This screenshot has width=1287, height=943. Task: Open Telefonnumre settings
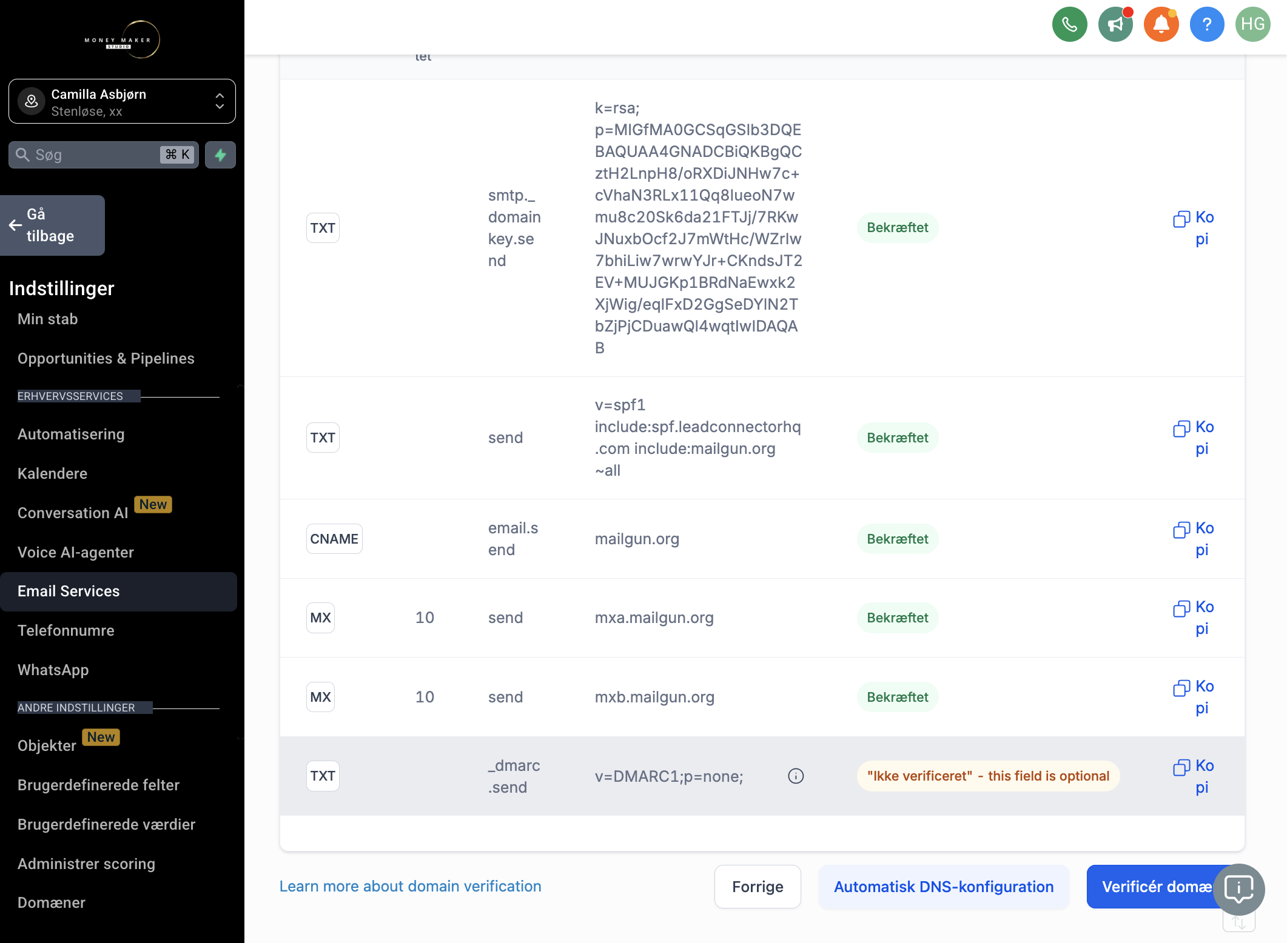pos(66,630)
